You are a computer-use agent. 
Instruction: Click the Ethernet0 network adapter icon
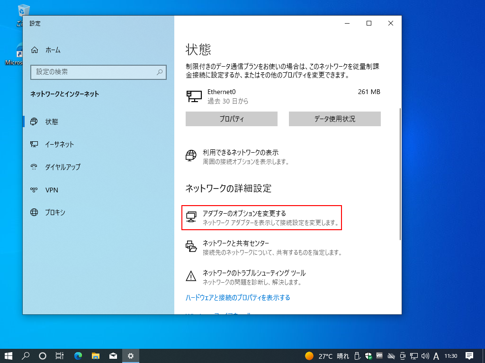[194, 96]
